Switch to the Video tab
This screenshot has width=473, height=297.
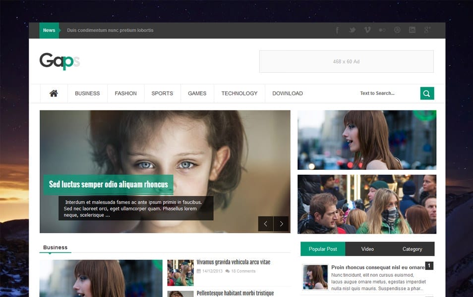(367, 249)
